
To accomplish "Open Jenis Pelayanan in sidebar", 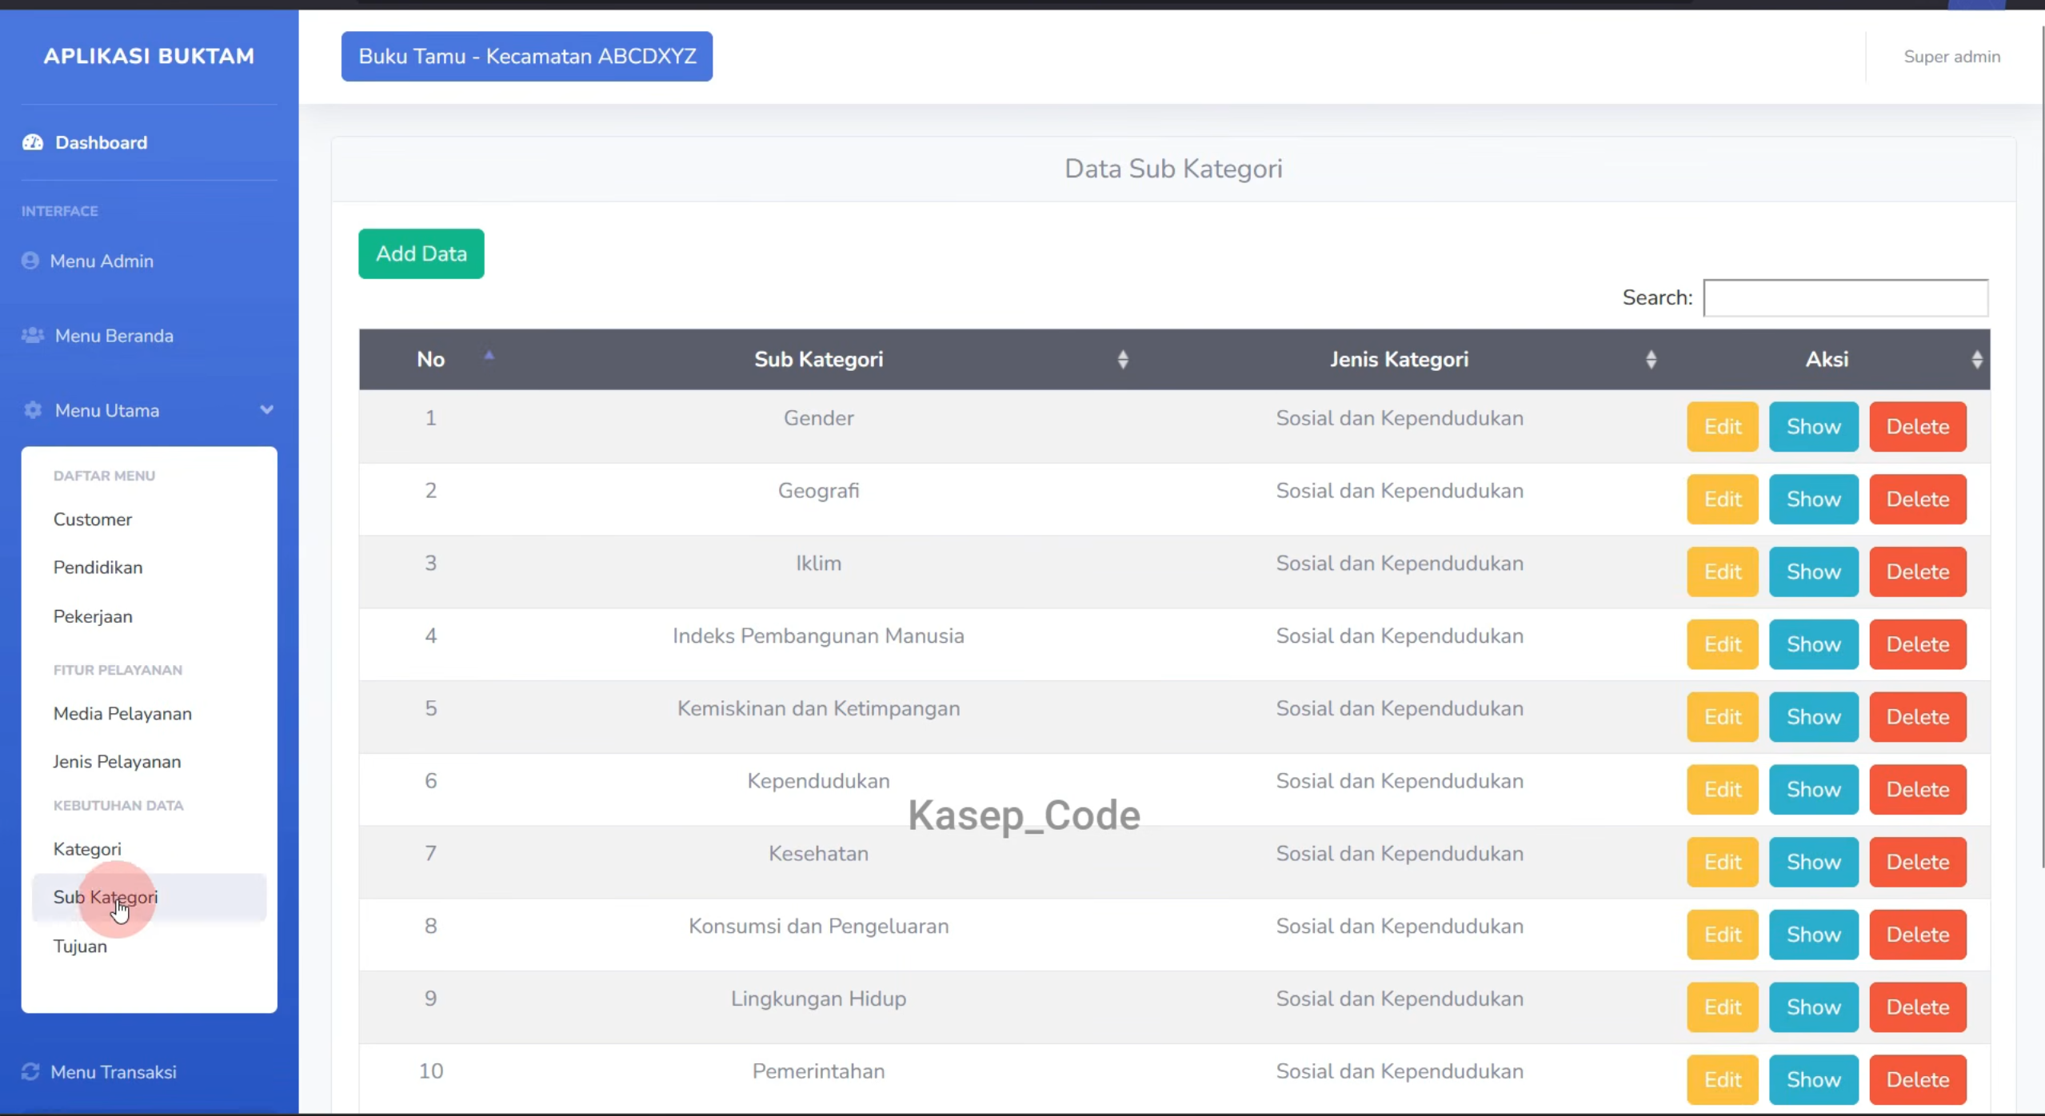I will point(117,762).
